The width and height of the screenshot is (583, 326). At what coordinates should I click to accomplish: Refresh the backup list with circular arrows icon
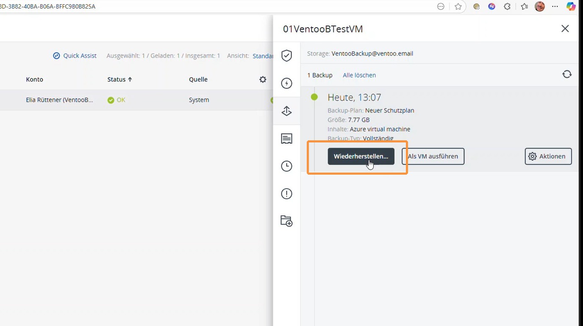click(x=567, y=74)
